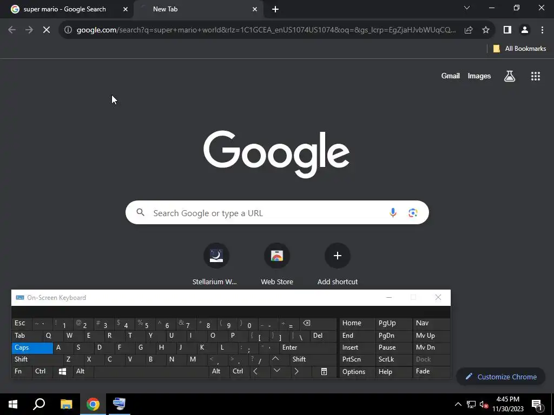Open Stellarium Web shortcut
This screenshot has width=554, height=415.
tap(216, 264)
